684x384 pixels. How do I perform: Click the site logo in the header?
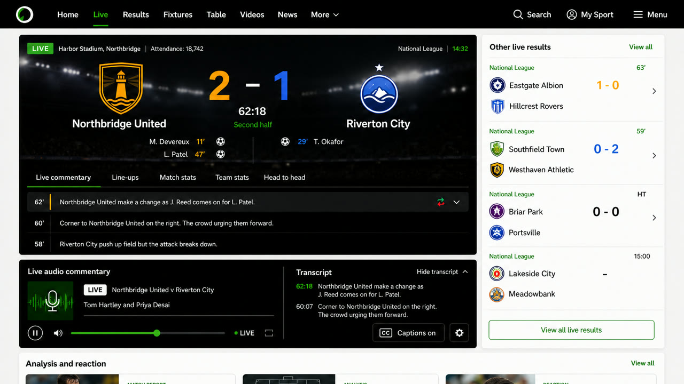point(25,14)
